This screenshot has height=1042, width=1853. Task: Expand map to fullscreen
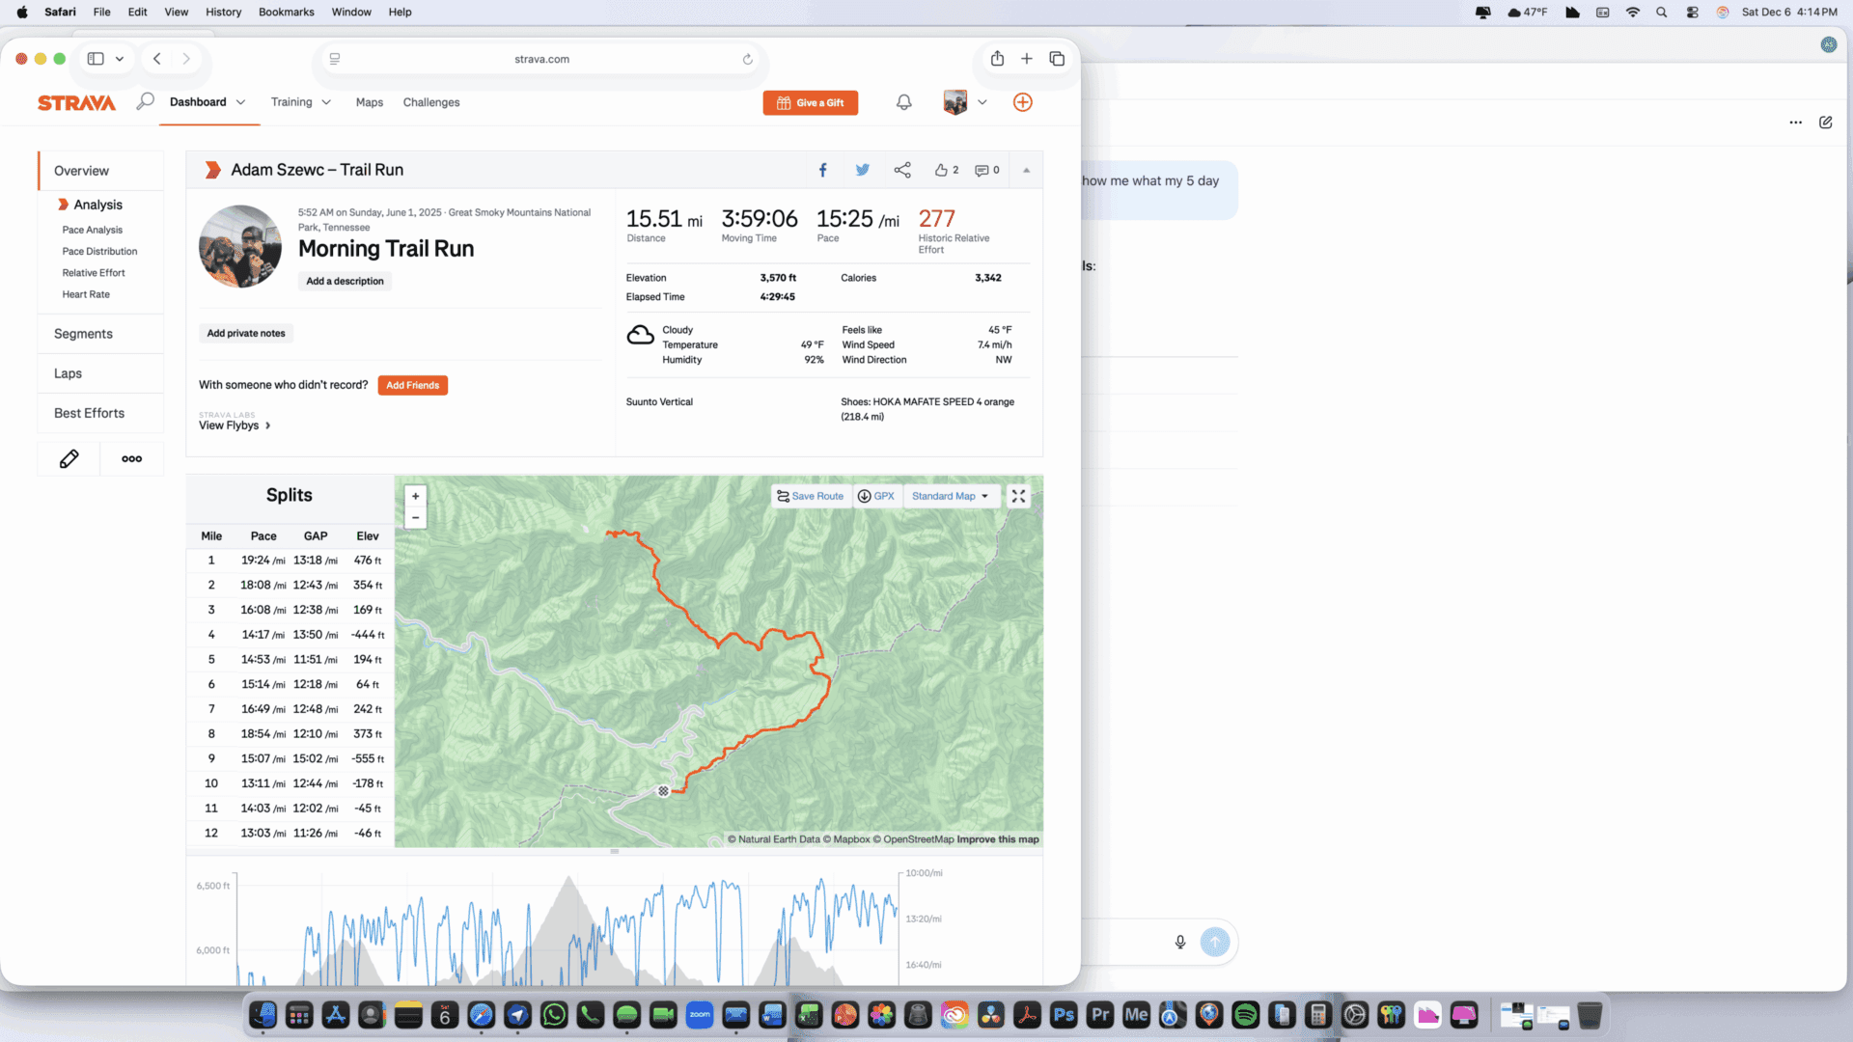[x=1018, y=496]
